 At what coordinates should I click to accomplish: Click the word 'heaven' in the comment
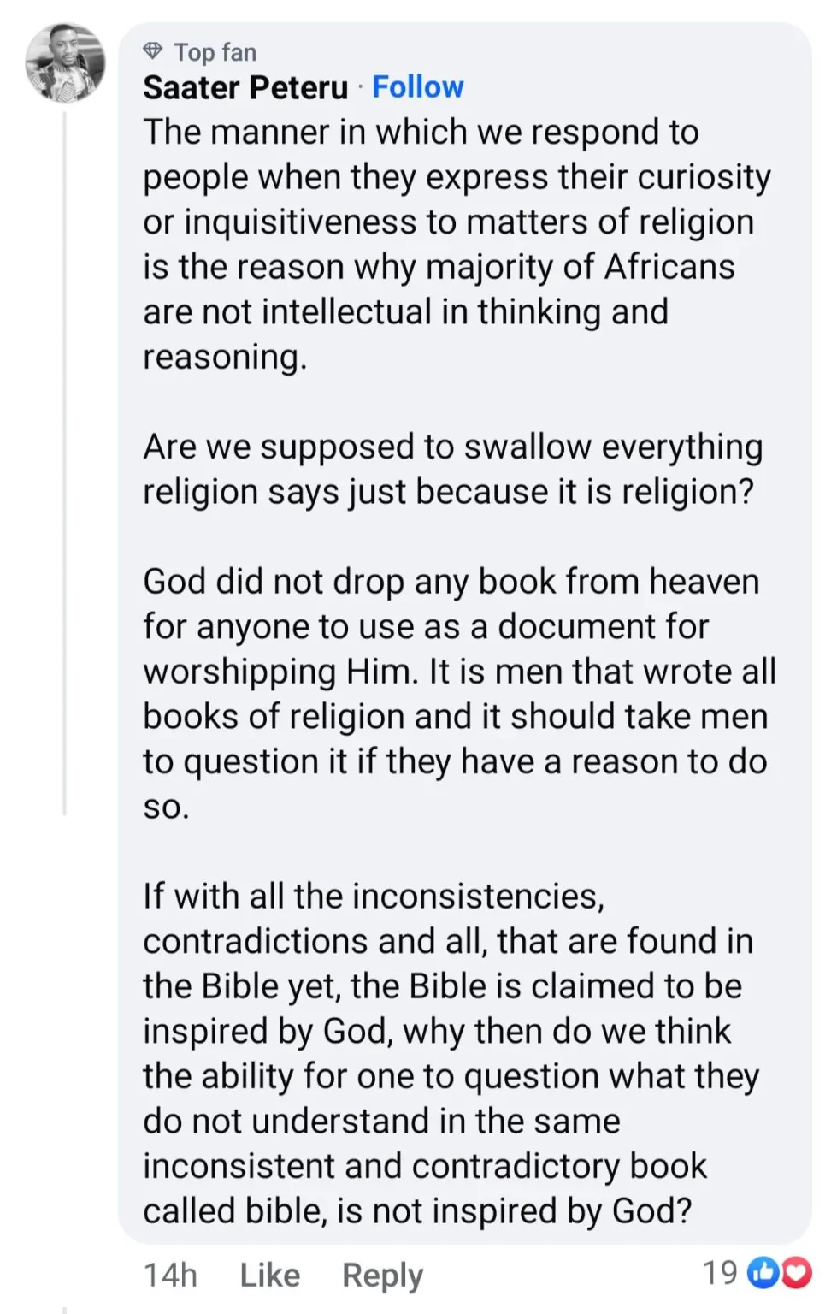coord(704,582)
